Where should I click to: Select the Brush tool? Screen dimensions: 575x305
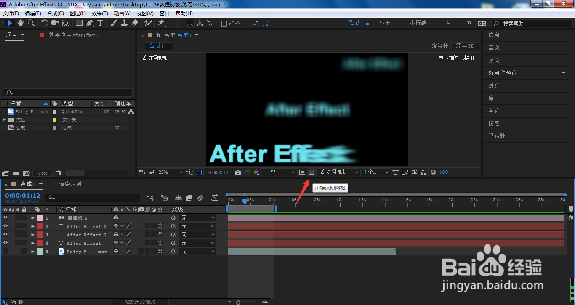pos(114,23)
